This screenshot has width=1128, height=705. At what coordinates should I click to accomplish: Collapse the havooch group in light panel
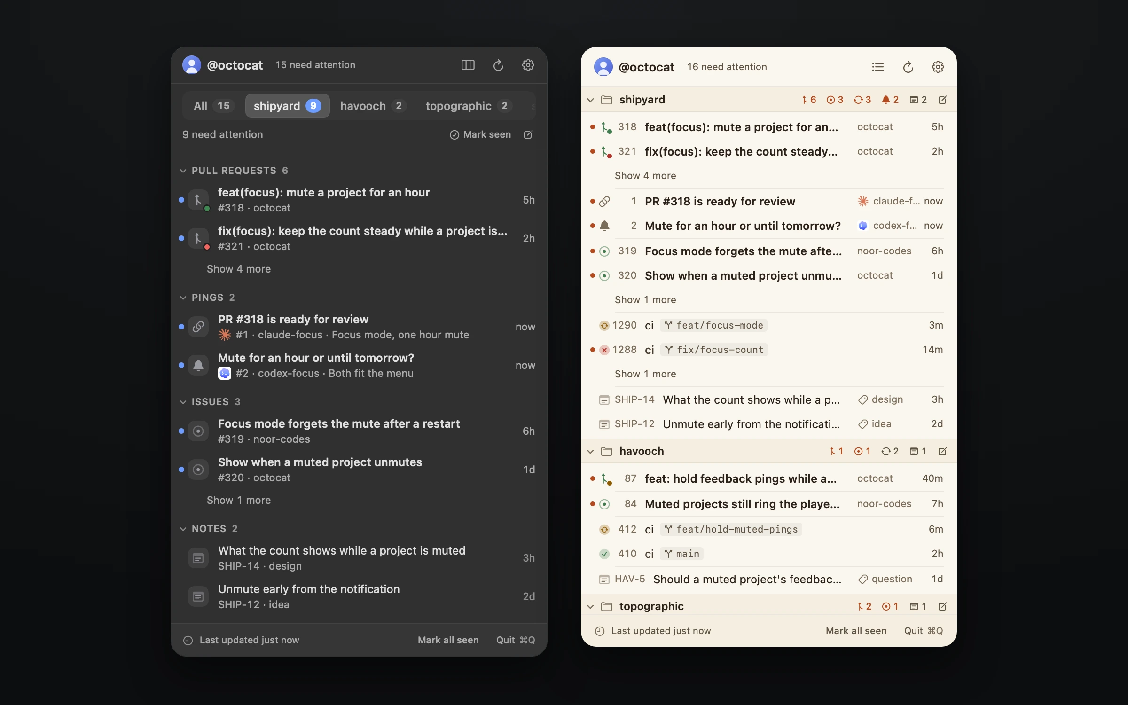tap(590, 451)
